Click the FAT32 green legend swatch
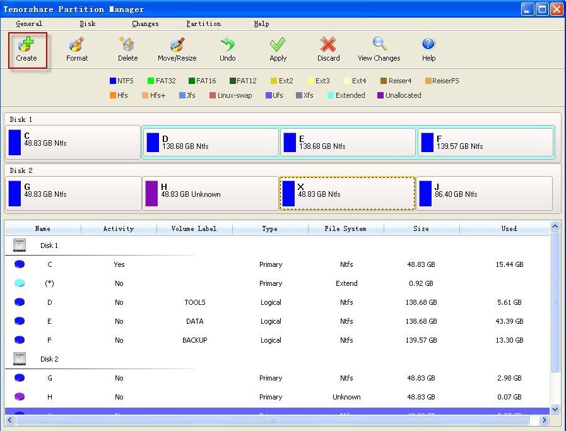This screenshot has width=566, height=431. (151, 81)
